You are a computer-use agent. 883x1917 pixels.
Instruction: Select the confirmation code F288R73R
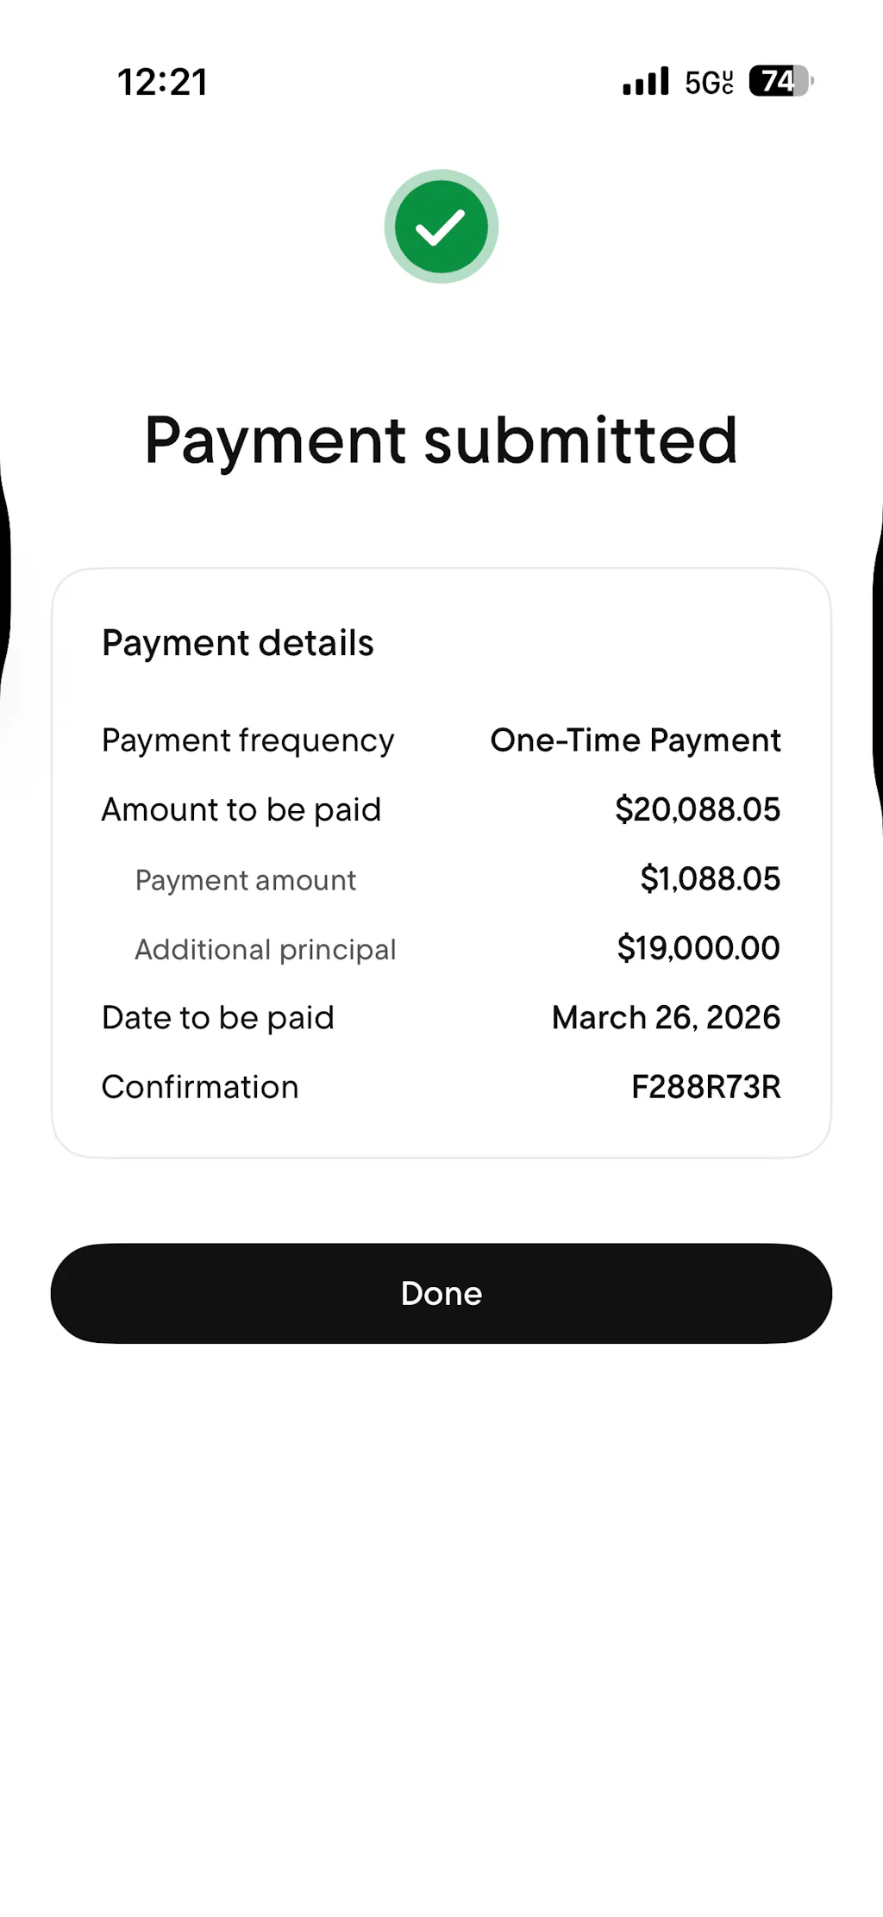click(x=705, y=1087)
